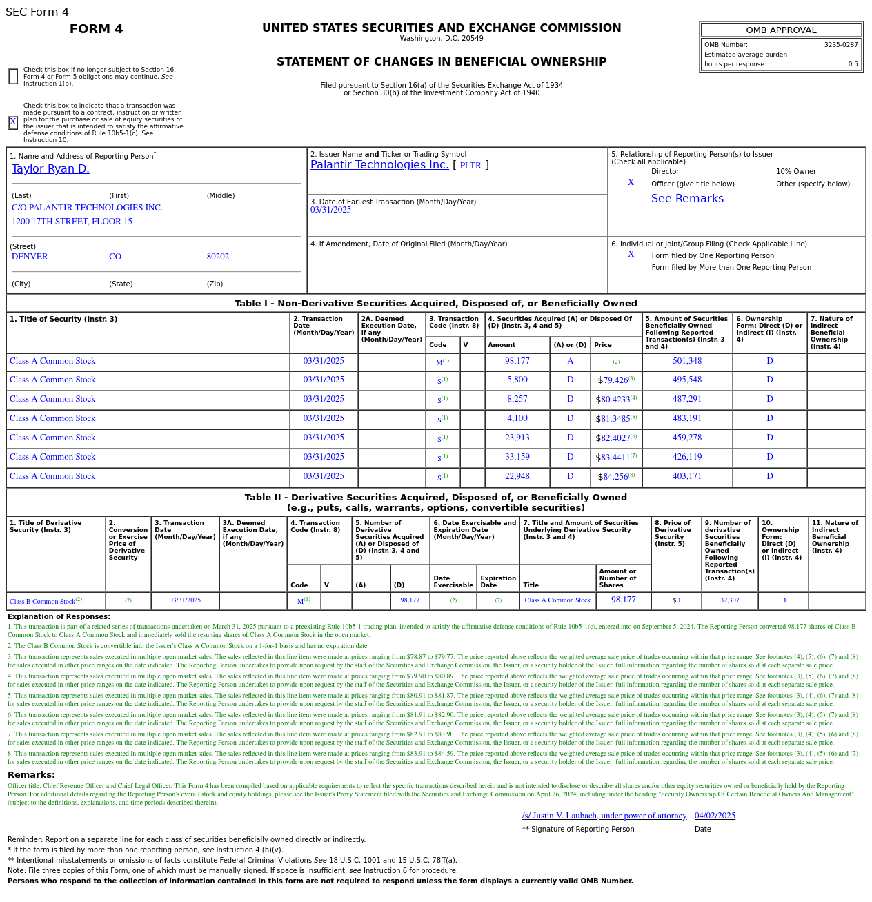Click the beneficially owned amount 426,119
This screenshot has width=872, height=902.
(687, 457)
